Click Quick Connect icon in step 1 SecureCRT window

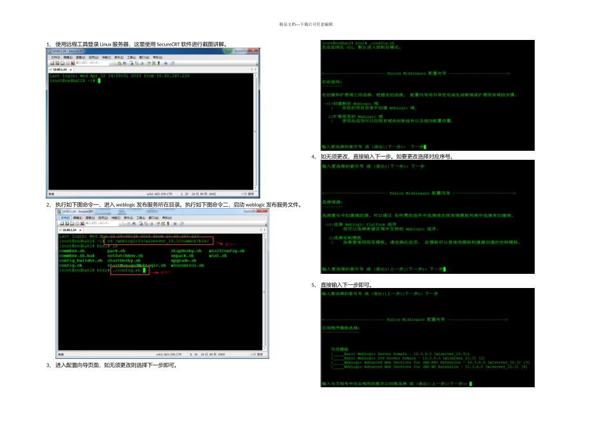[57, 63]
